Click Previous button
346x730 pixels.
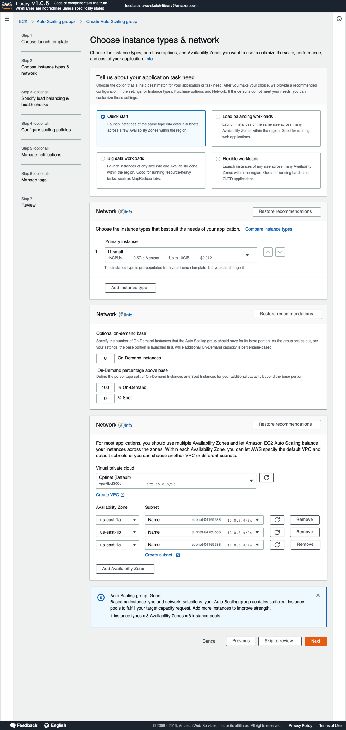[241, 641]
